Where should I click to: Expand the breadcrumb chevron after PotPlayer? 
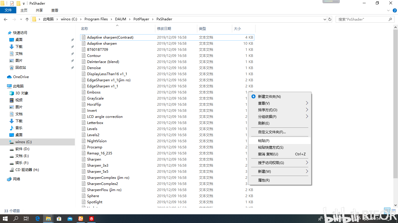click(x=152, y=19)
